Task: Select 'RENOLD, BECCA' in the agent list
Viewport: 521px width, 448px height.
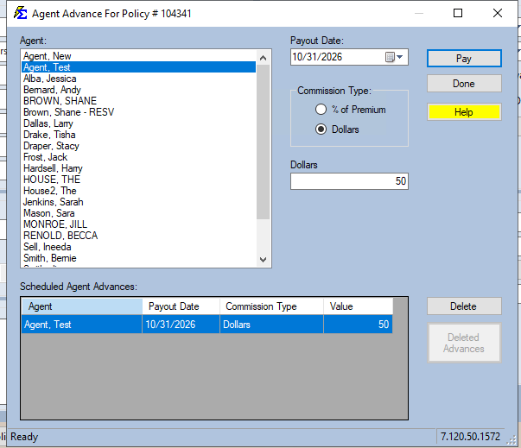Action: (x=138, y=236)
